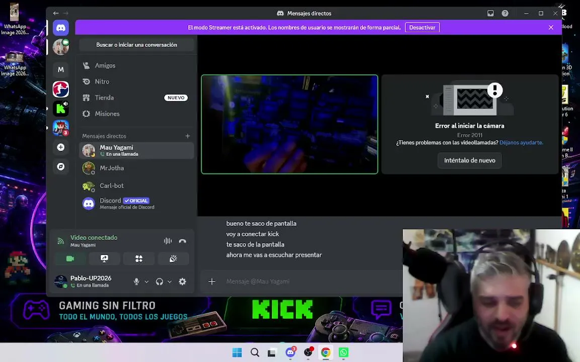This screenshot has height=362, width=580.
Task: Open second WhatsApp Image desktop file
Action: (15, 64)
